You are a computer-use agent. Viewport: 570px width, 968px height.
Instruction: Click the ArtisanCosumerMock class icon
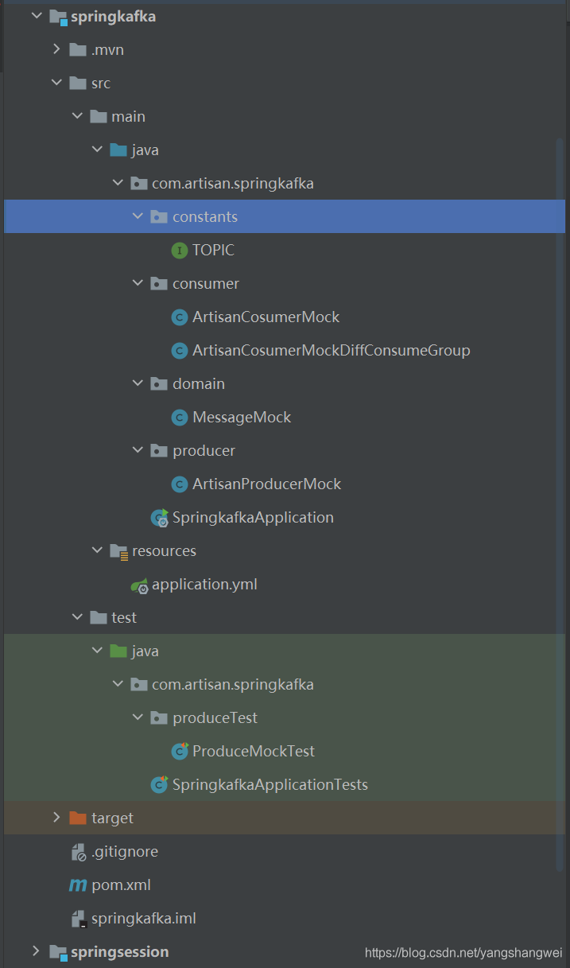click(x=180, y=317)
